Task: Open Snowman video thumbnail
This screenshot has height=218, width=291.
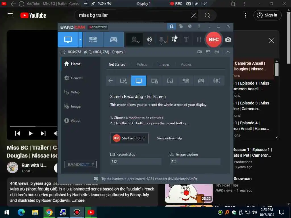Action: pyautogui.click(x=189, y=193)
